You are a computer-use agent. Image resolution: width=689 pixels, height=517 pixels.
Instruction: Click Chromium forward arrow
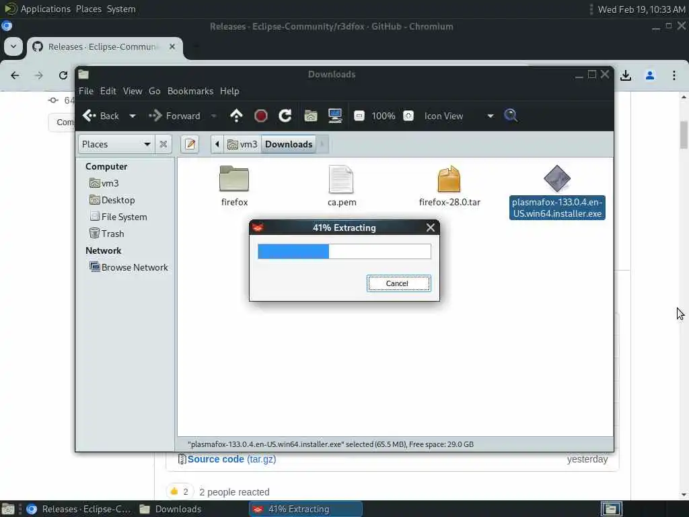pyautogui.click(x=38, y=75)
